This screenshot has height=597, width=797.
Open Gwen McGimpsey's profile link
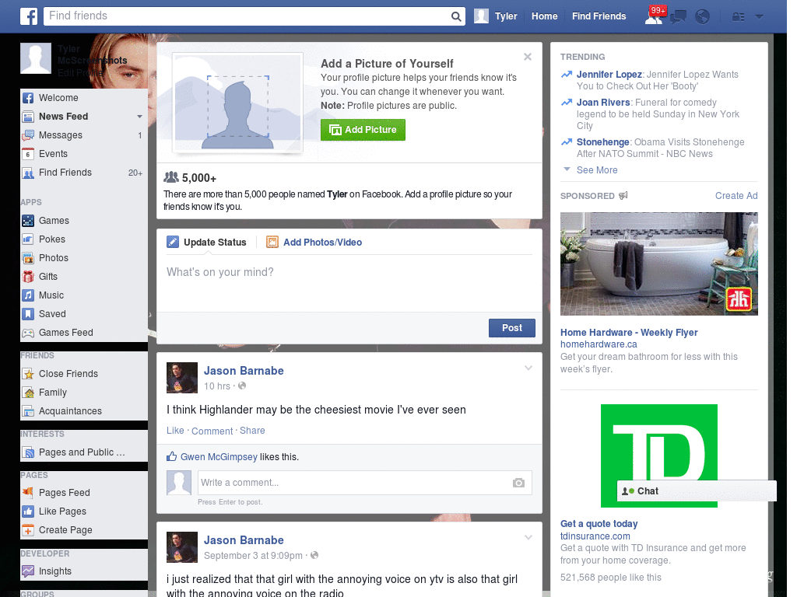click(x=219, y=457)
